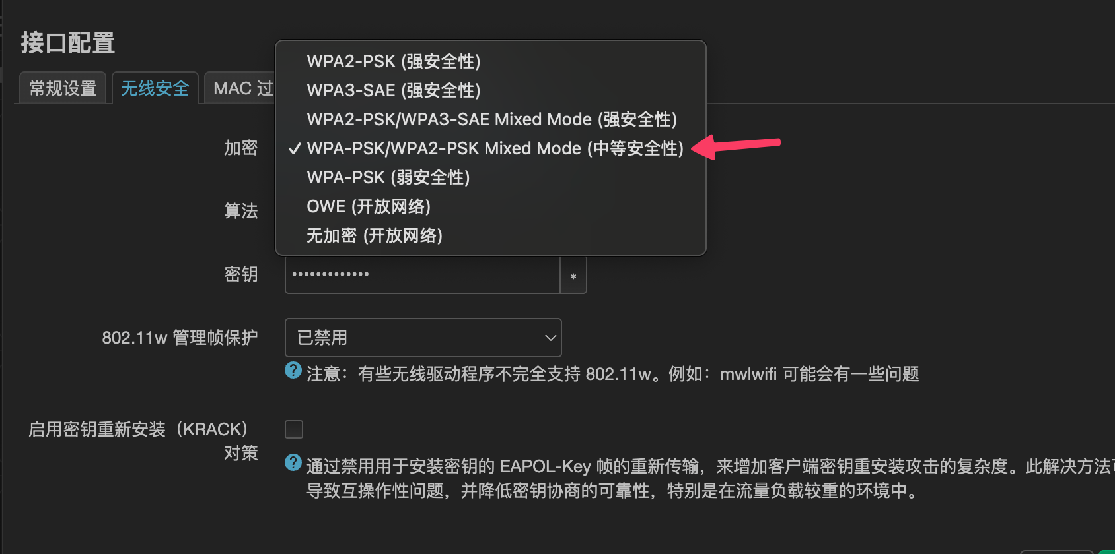Click into the 密钥 password field
Viewport: 1115px width, 554px height.
[423, 276]
